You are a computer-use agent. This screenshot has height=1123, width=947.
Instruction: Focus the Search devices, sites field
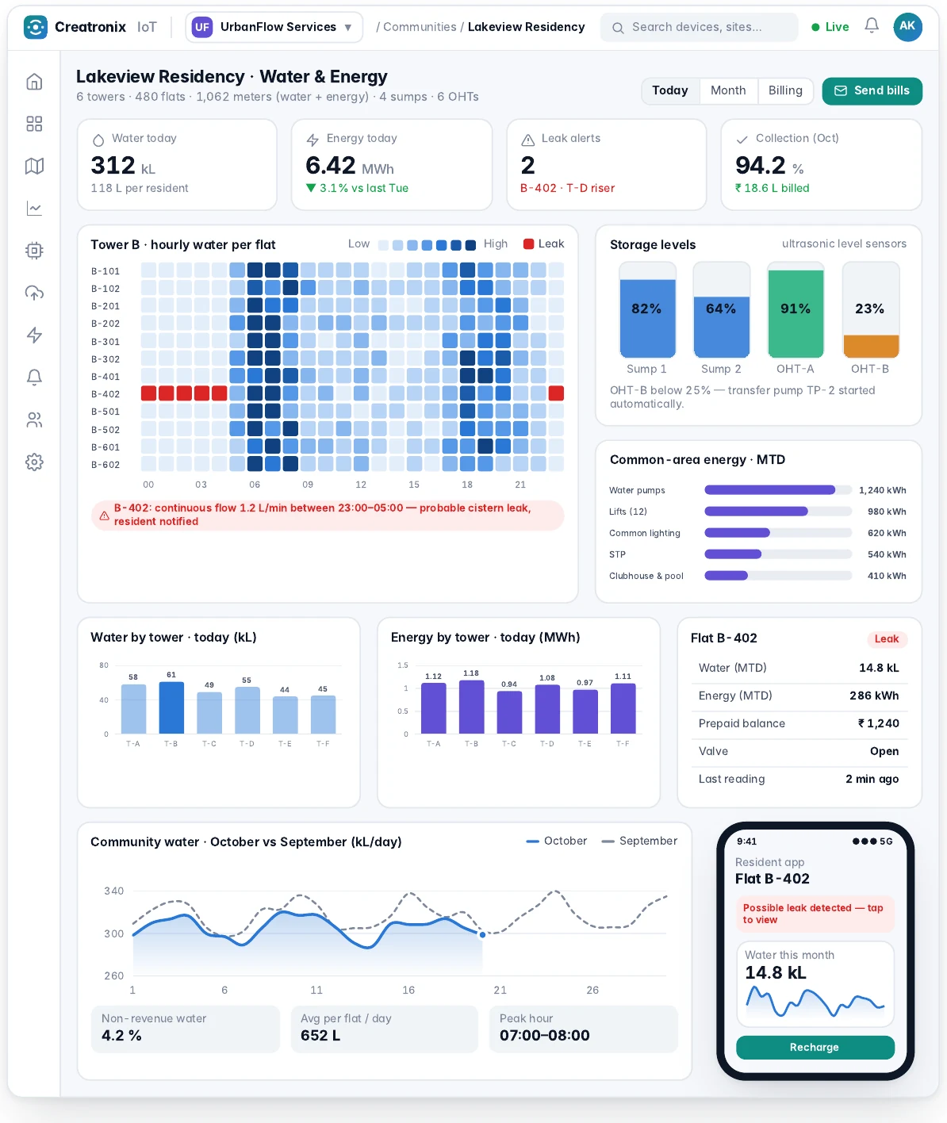click(700, 27)
